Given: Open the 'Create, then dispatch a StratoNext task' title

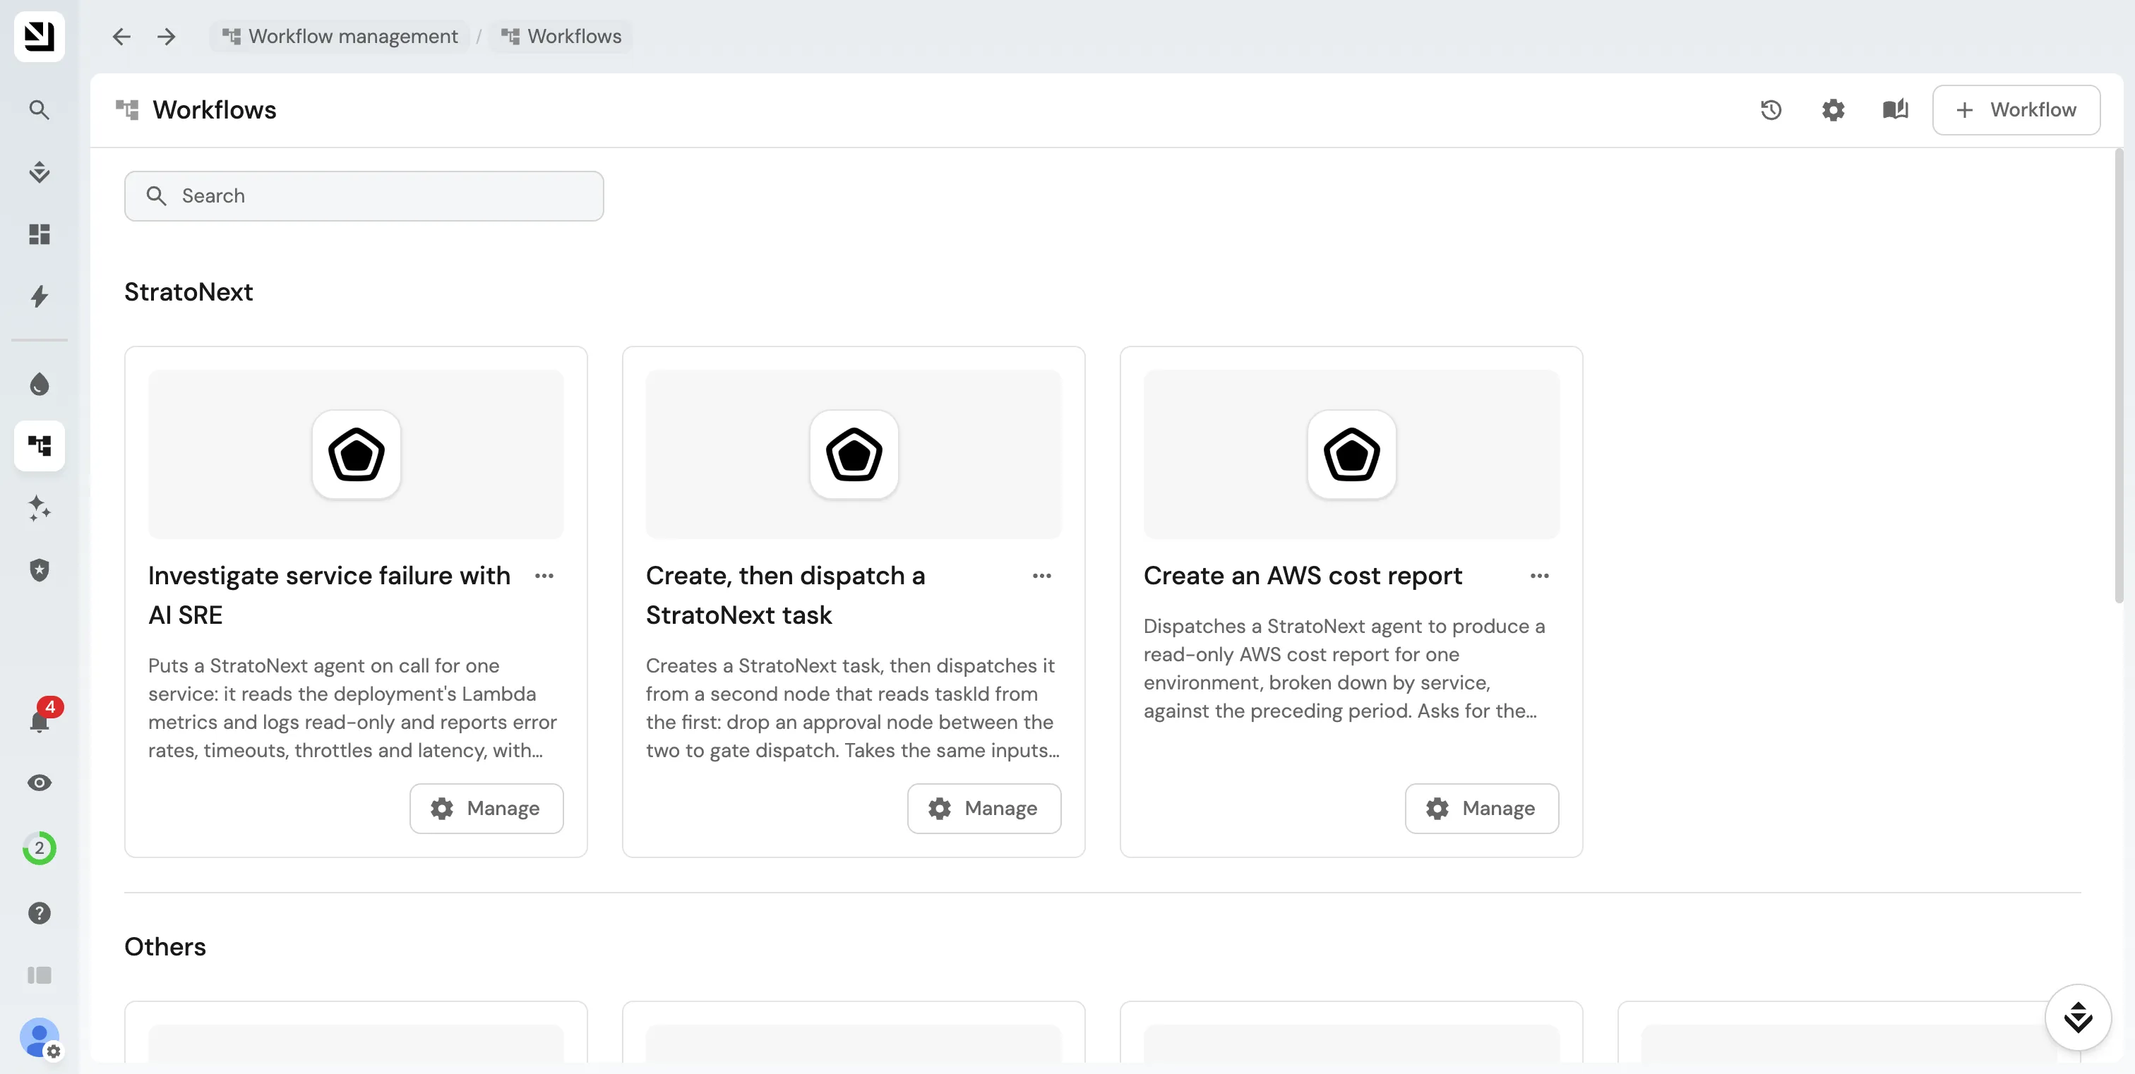Looking at the screenshot, I should [785, 596].
